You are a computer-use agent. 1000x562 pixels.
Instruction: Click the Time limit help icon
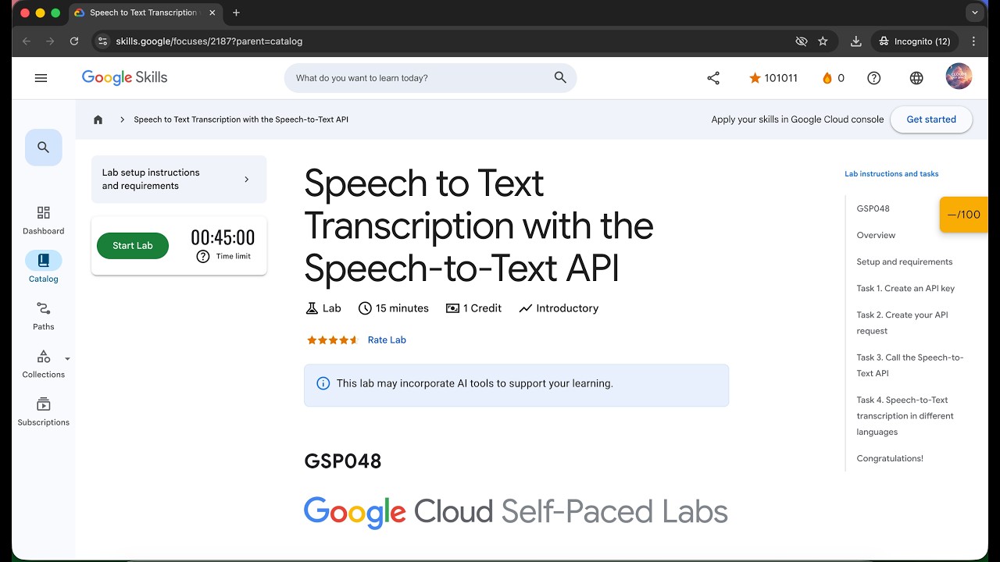coord(203,256)
